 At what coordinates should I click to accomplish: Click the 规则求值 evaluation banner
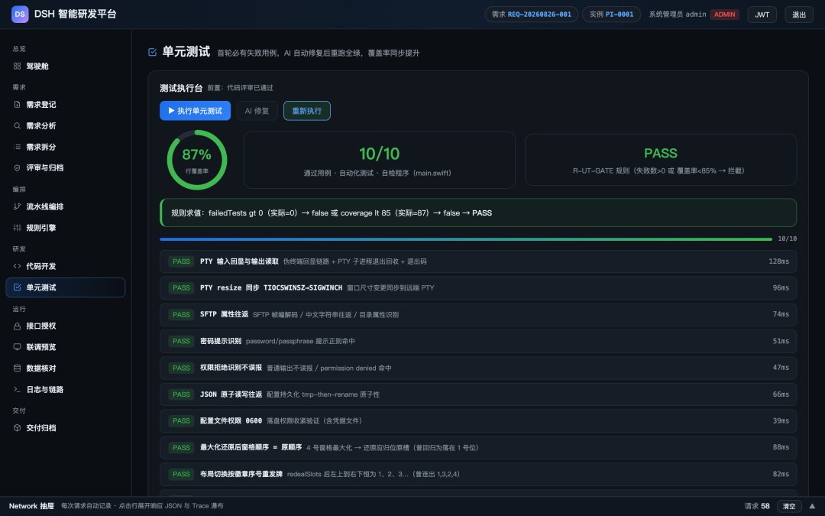(x=477, y=213)
